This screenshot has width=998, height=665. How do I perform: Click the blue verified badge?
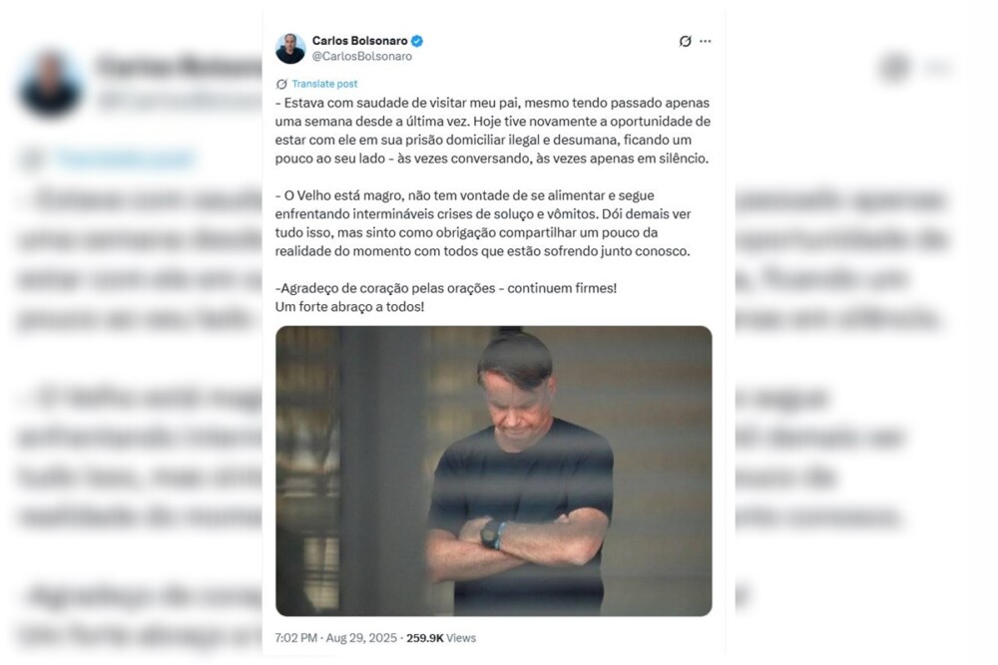(417, 41)
